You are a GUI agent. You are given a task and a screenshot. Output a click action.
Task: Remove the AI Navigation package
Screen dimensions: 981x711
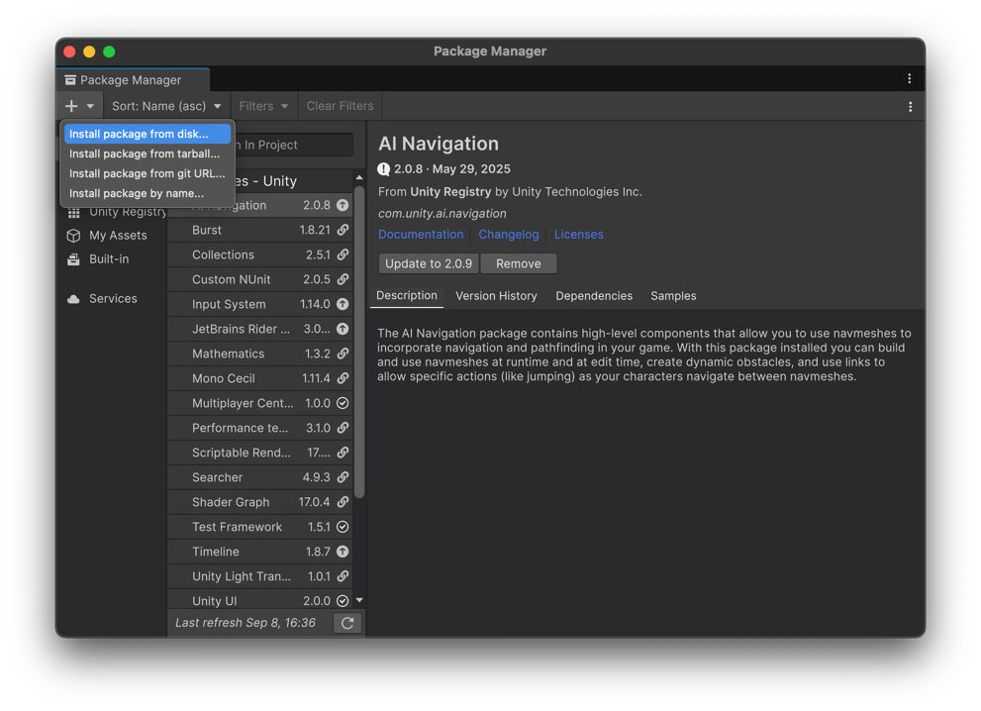(x=518, y=263)
